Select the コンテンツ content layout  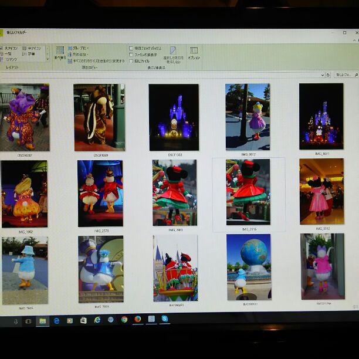point(9,59)
